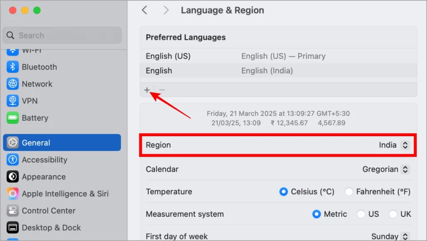The width and height of the screenshot is (427, 241).
Task: Open the Region dropdown showing India
Action: [394, 145]
